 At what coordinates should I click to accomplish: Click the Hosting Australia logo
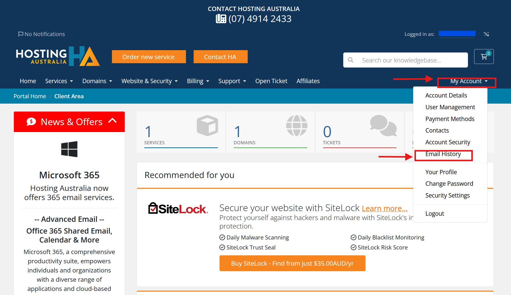[x=58, y=56]
